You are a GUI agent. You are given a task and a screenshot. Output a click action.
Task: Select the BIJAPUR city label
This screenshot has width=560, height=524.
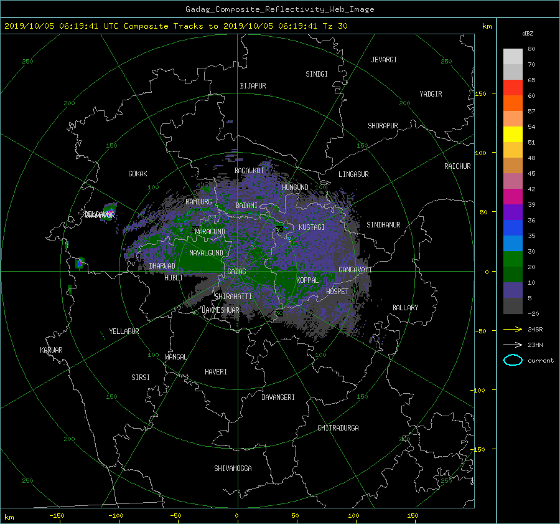tap(253, 86)
